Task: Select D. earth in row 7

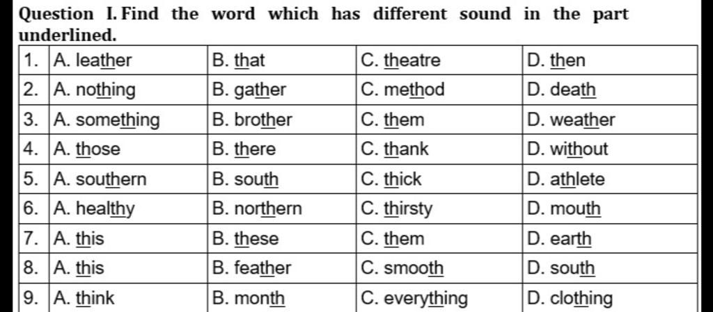Action: [559, 239]
